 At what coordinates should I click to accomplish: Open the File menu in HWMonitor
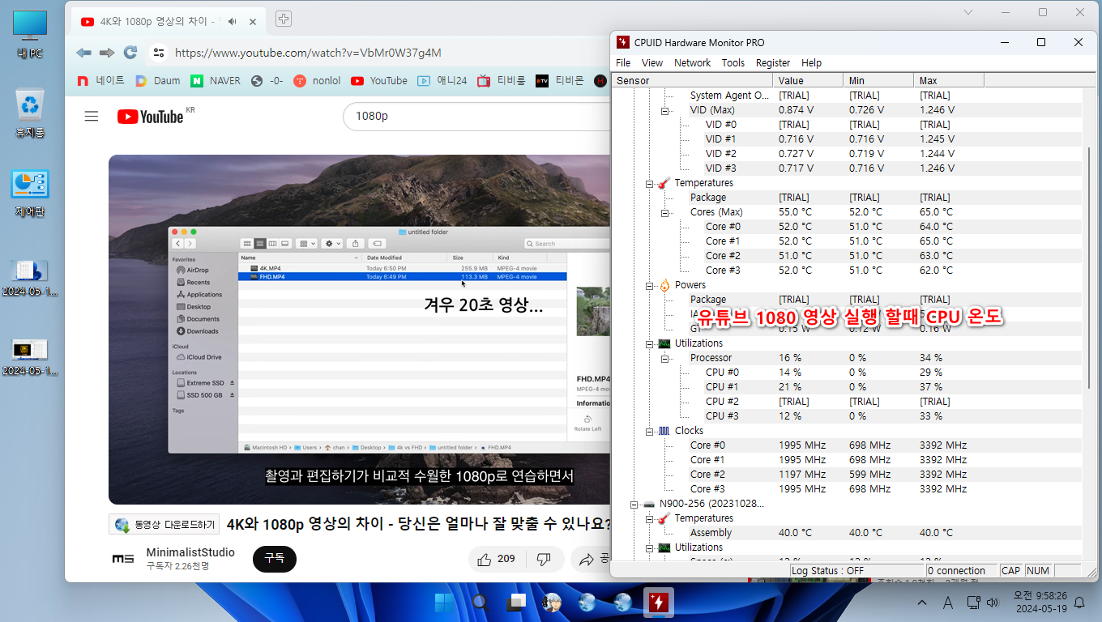pos(623,62)
